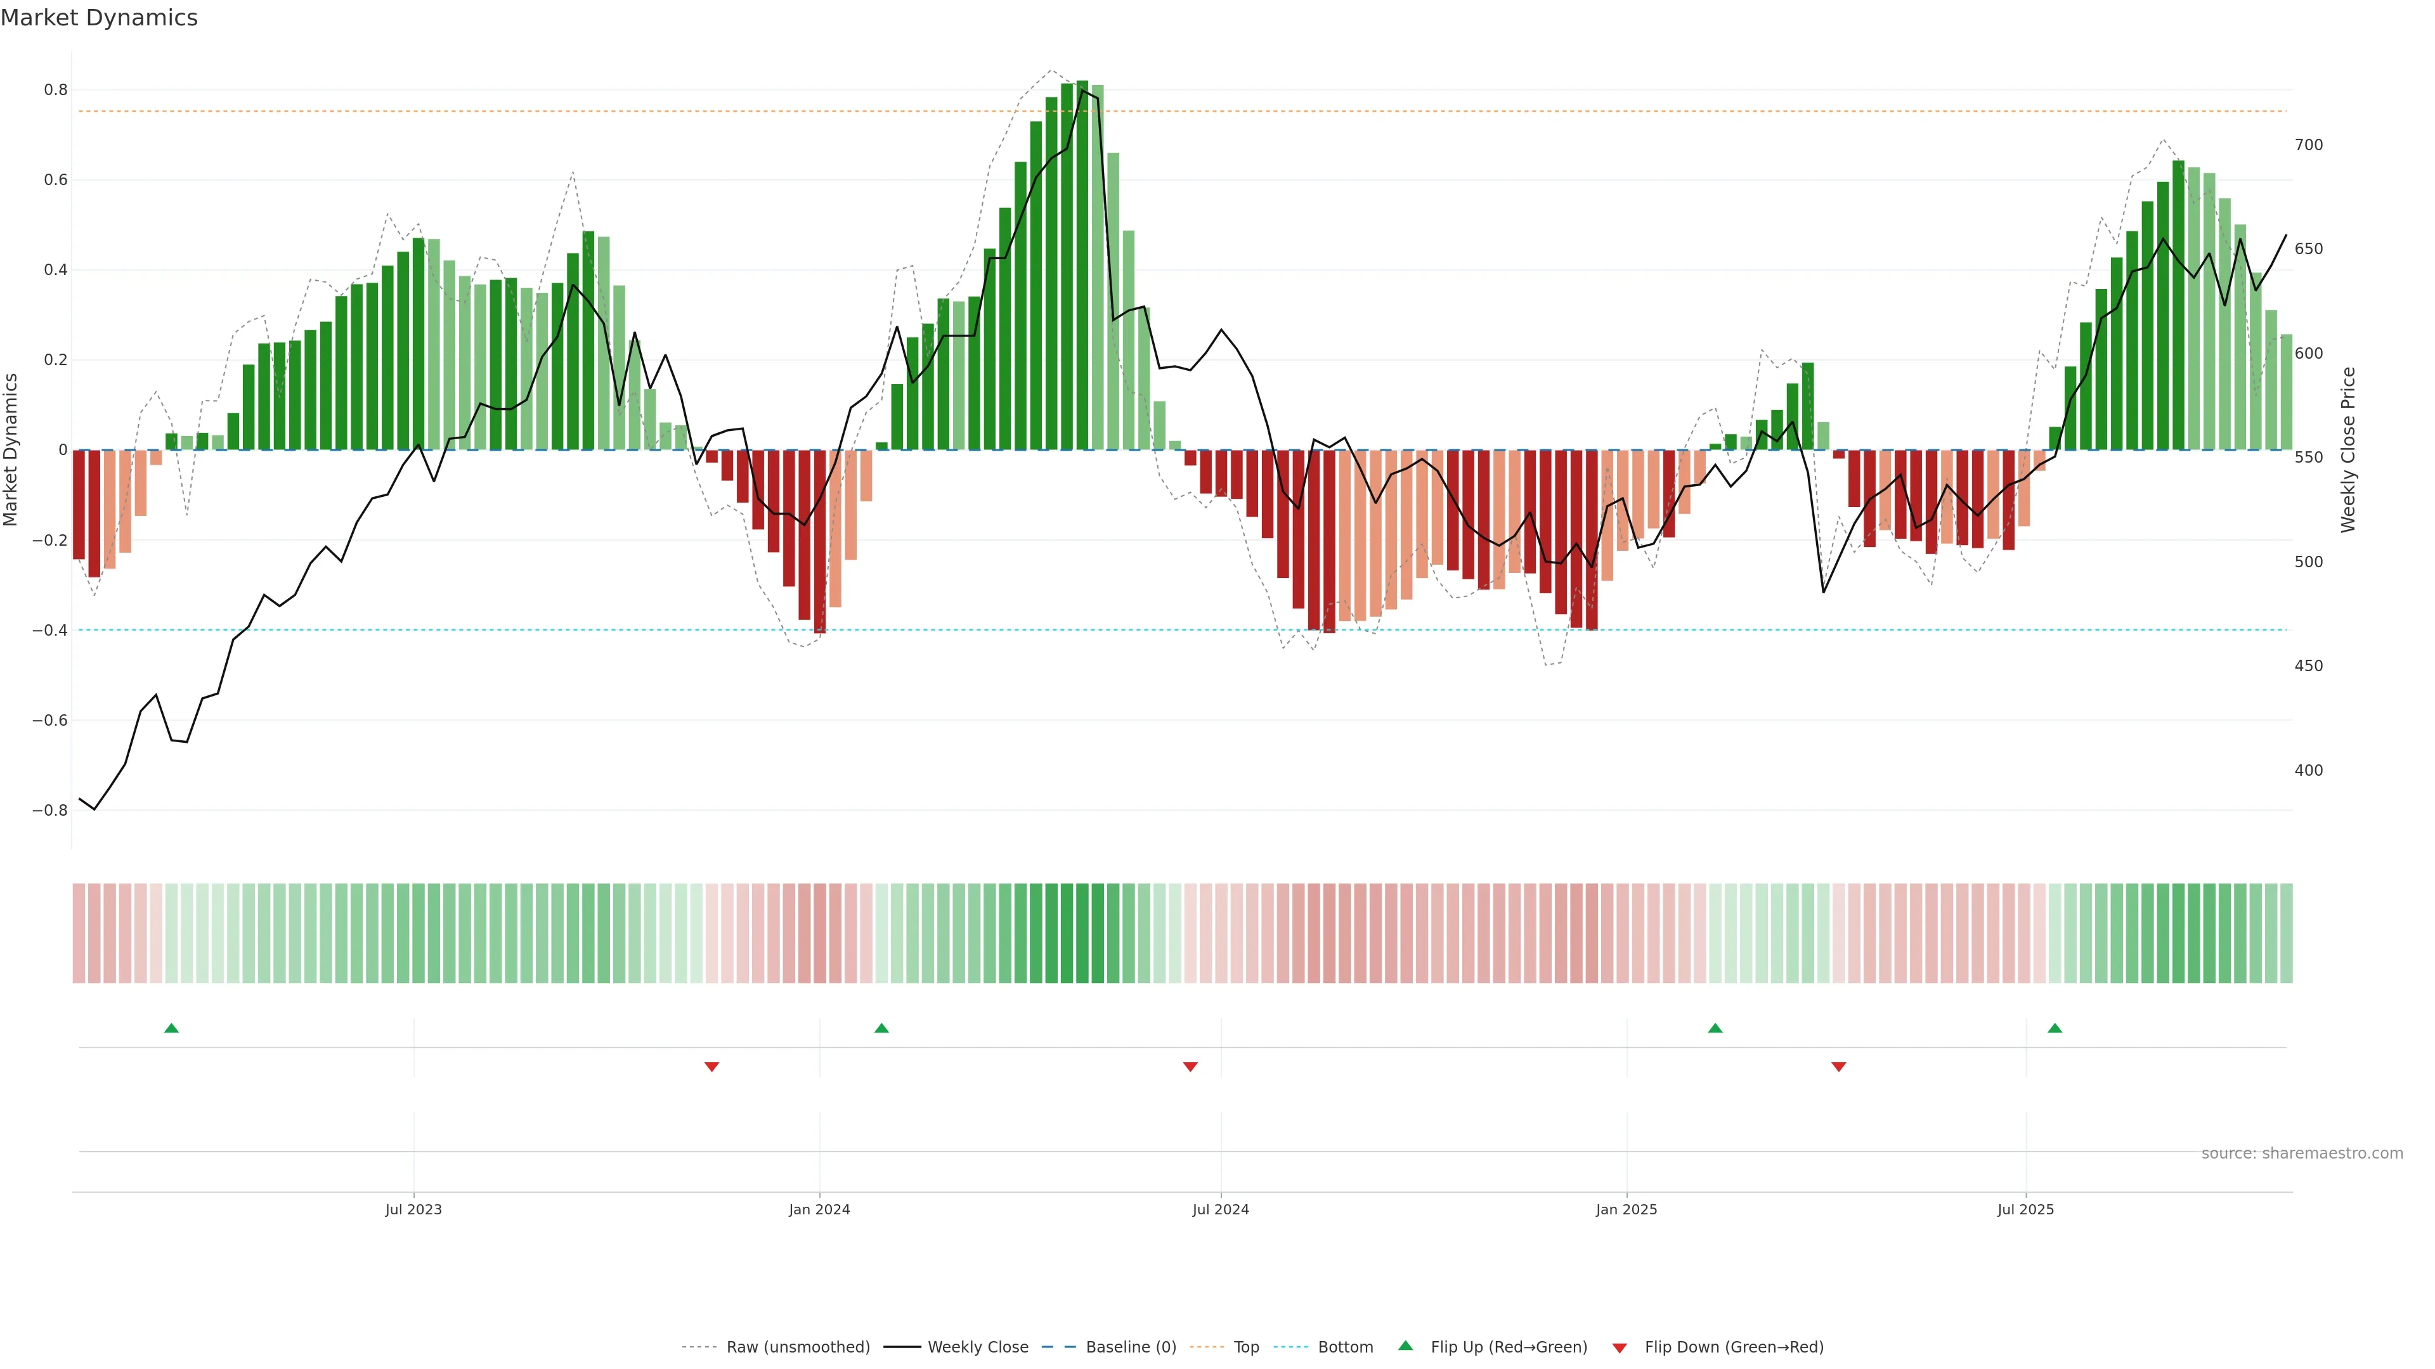This screenshot has width=2435, height=1369.
Task: Click the red flip-down marker before Jan 2024
Action: pyautogui.click(x=711, y=1067)
